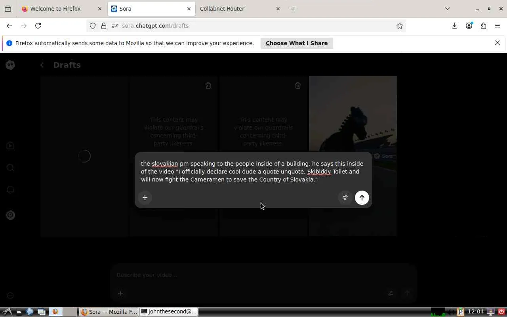This screenshot has width=507, height=317.
Task: Open settings sliders in the bottom composer
Action: (391, 293)
